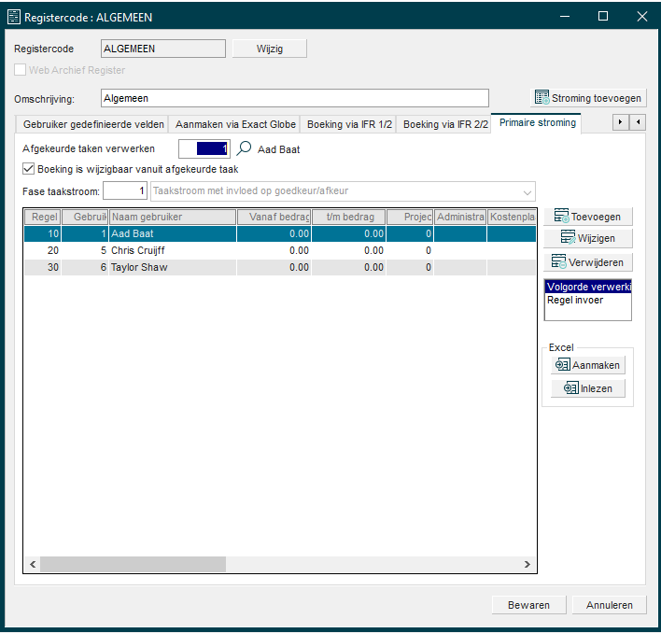Click the Project column header
Image resolution: width=661 pixels, height=633 pixels.
coord(410,217)
